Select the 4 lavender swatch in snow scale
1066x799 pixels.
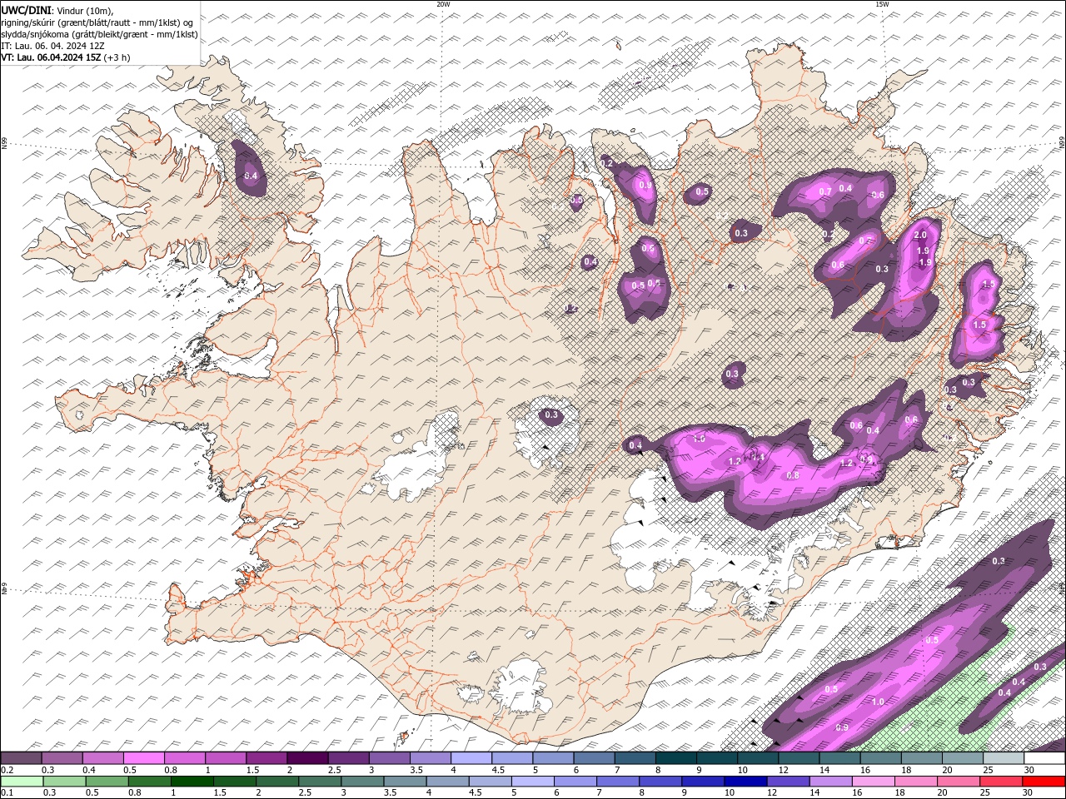tap(471, 758)
